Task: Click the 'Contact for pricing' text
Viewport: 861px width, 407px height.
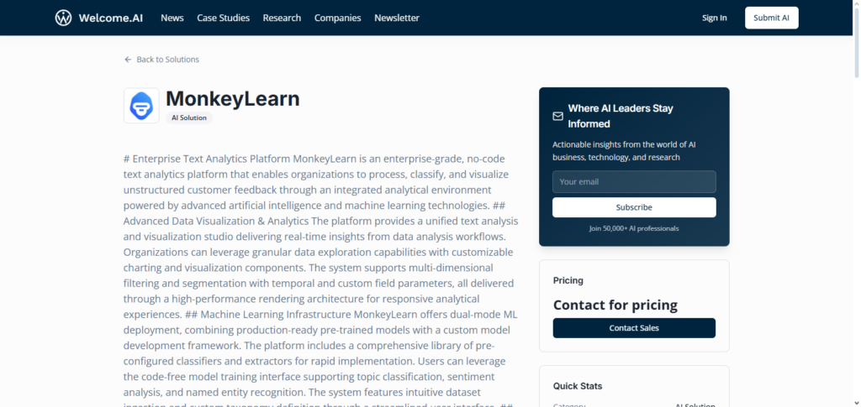Action: (615, 305)
